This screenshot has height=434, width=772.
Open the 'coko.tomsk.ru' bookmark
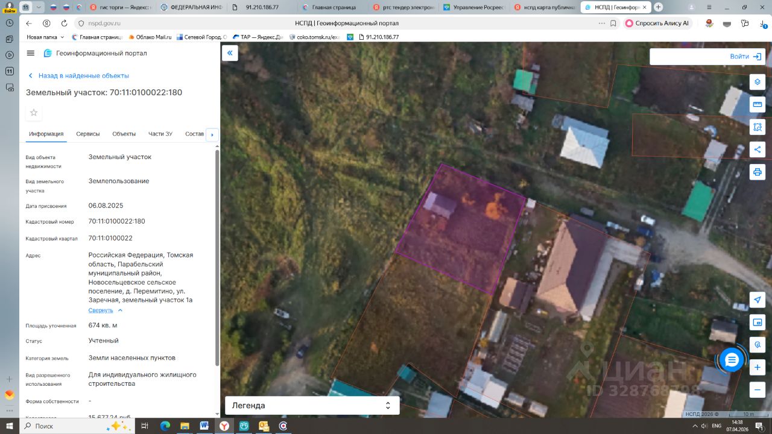315,37
